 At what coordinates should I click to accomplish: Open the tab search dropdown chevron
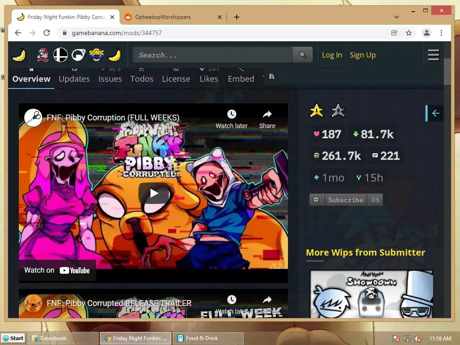[x=396, y=17]
